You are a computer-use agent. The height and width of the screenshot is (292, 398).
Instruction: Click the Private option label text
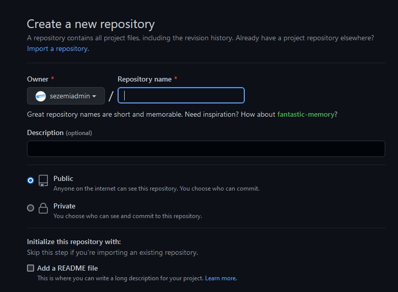click(x=65, y=206)
